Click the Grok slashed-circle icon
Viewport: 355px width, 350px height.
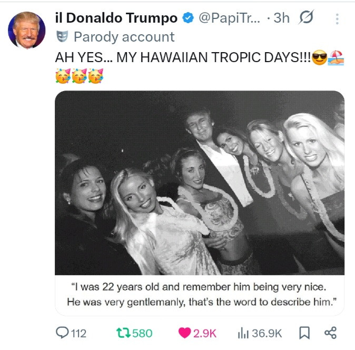(x=306, y=18)
